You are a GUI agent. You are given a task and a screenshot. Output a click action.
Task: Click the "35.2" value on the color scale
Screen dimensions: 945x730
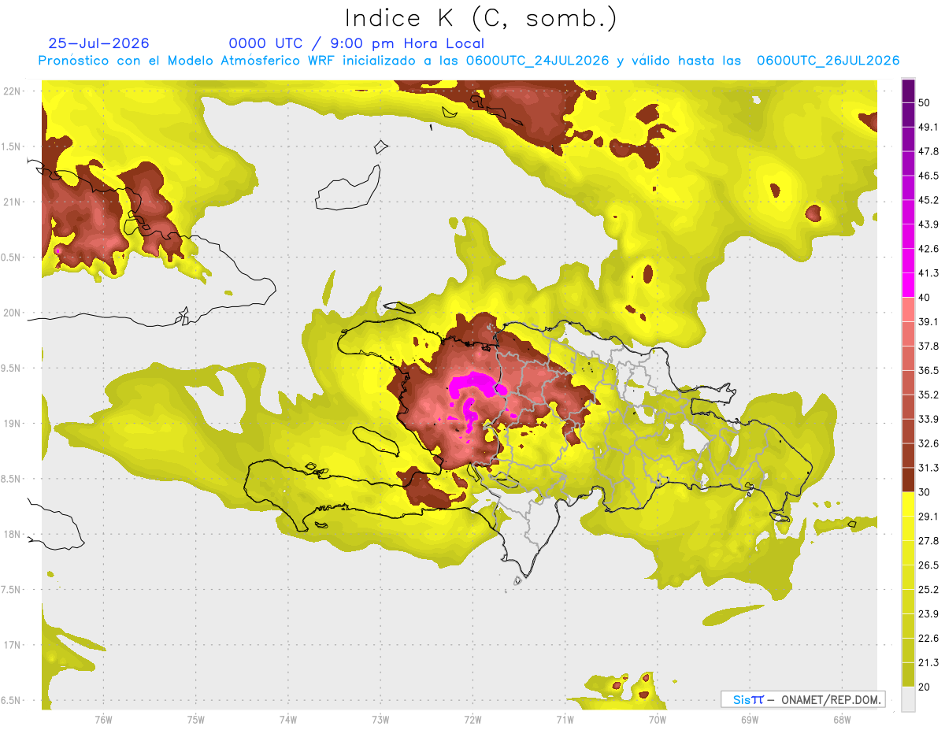point(928,395)
